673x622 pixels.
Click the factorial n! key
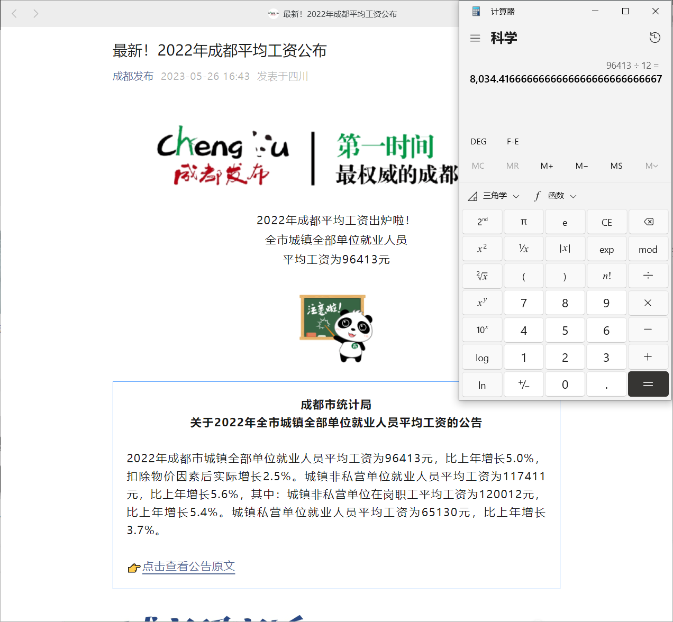[607, 276]
